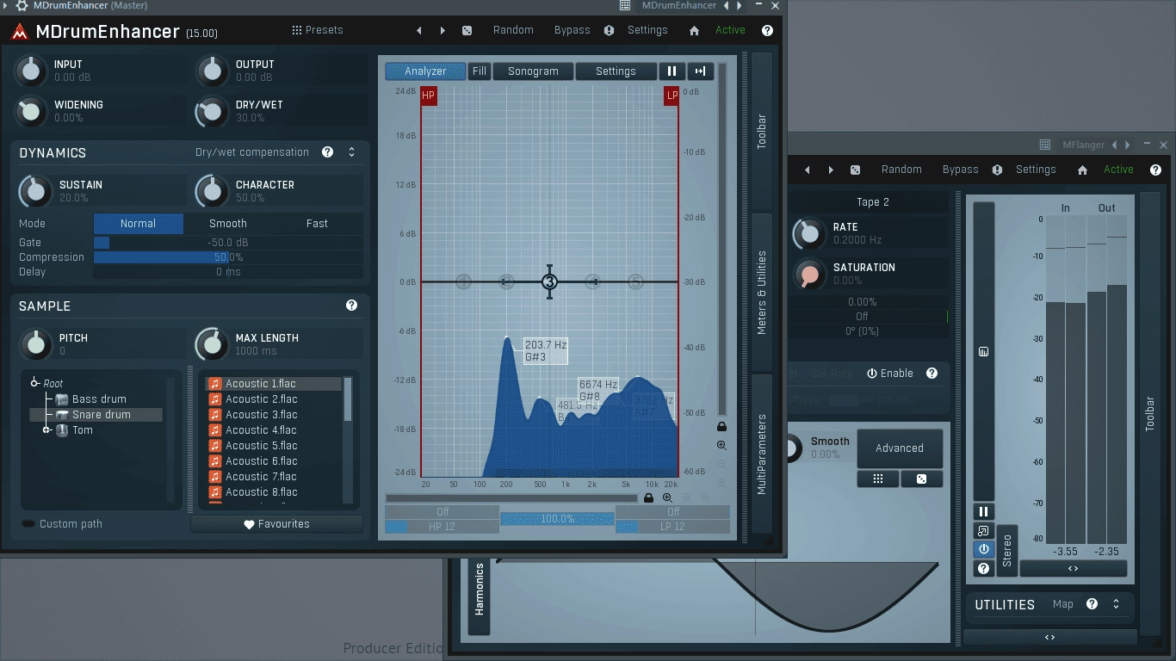Select the Normal dynamics mode
The width and height of the screenshot is (1176, 661).
click(138, 224)
